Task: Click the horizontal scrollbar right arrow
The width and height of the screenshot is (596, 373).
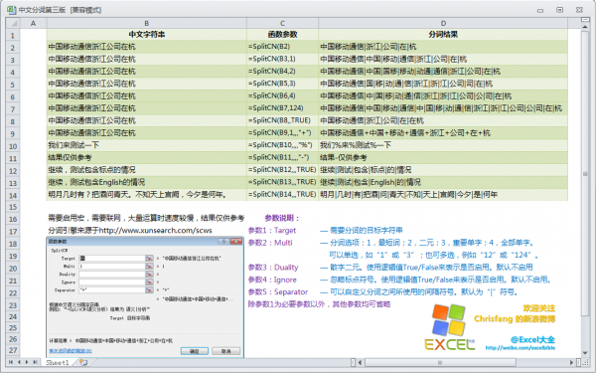Action: (571, 362)
